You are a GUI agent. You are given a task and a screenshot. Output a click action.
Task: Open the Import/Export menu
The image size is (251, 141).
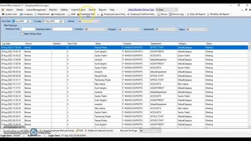[78, 10]
